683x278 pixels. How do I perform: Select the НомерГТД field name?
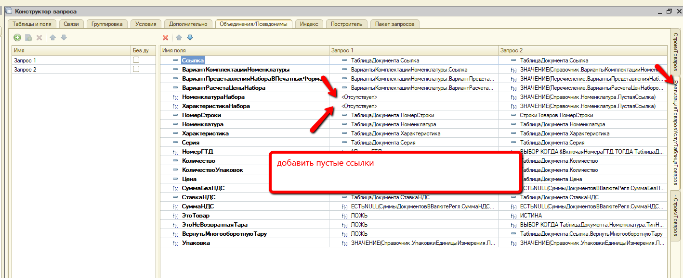pyautogui.click(x=197, y=152)
